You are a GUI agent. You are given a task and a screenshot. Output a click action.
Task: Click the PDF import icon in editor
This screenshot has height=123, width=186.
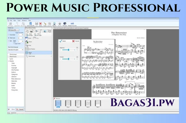(32, 31)
